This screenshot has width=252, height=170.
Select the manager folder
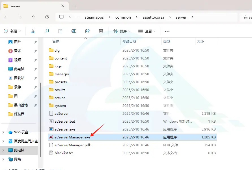[x=132, y=74]
